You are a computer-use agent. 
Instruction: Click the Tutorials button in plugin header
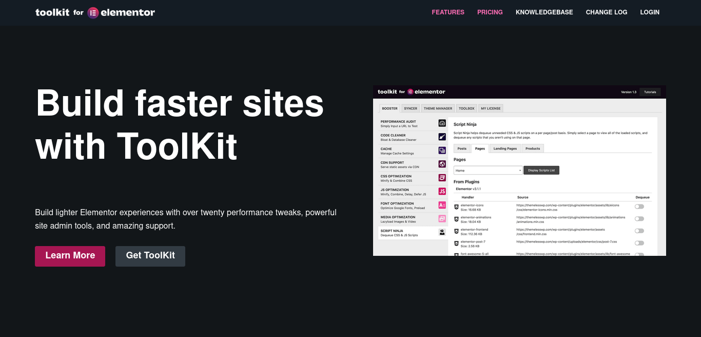click(650, 92)
